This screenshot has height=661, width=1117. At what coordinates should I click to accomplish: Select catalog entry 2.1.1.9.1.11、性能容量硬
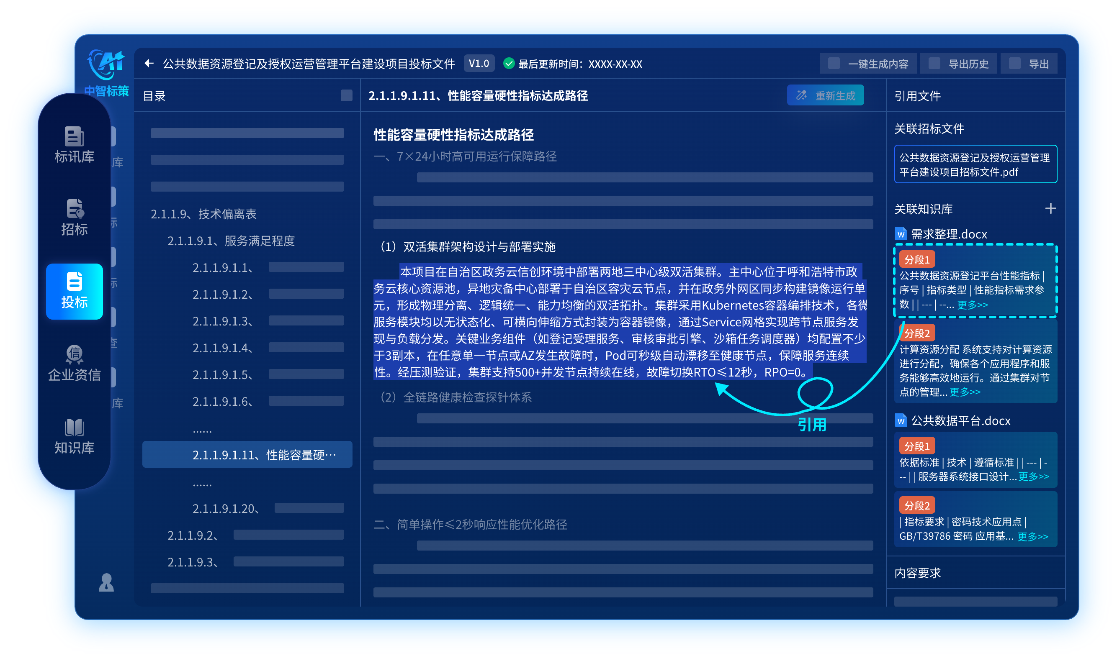(x=264, y=455)
